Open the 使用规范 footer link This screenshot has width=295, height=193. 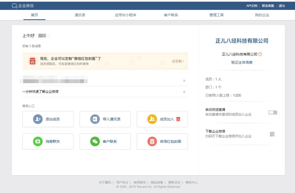pos(140,182)
